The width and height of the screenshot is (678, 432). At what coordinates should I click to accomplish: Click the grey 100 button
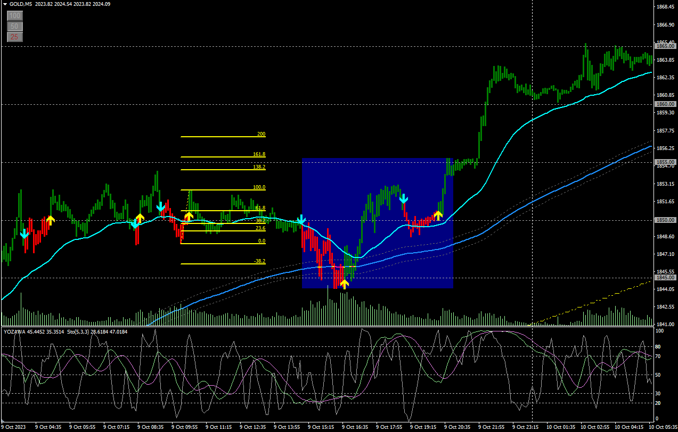[x=14, y=16]
